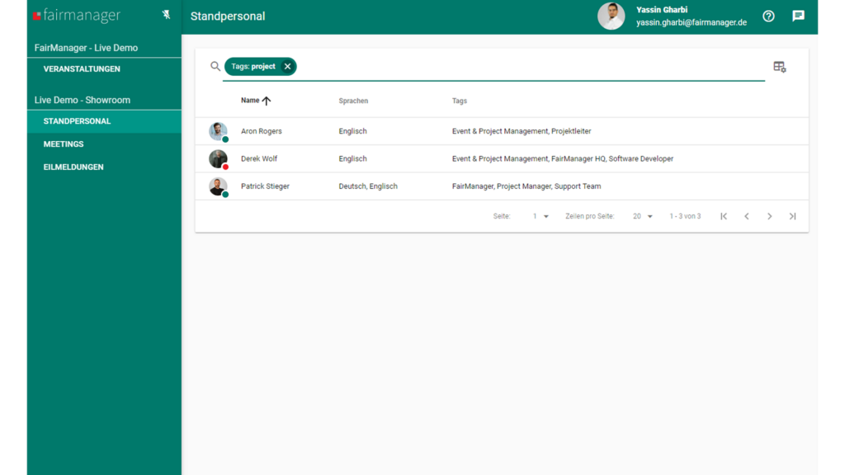Click the 'Tags: project' chip label
Screen dimensions: 845x475
(x=253, y=66)
